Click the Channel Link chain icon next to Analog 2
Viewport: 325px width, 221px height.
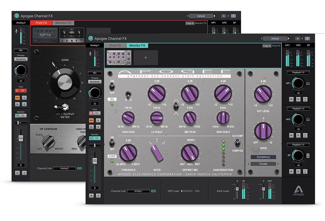[79, 168]
